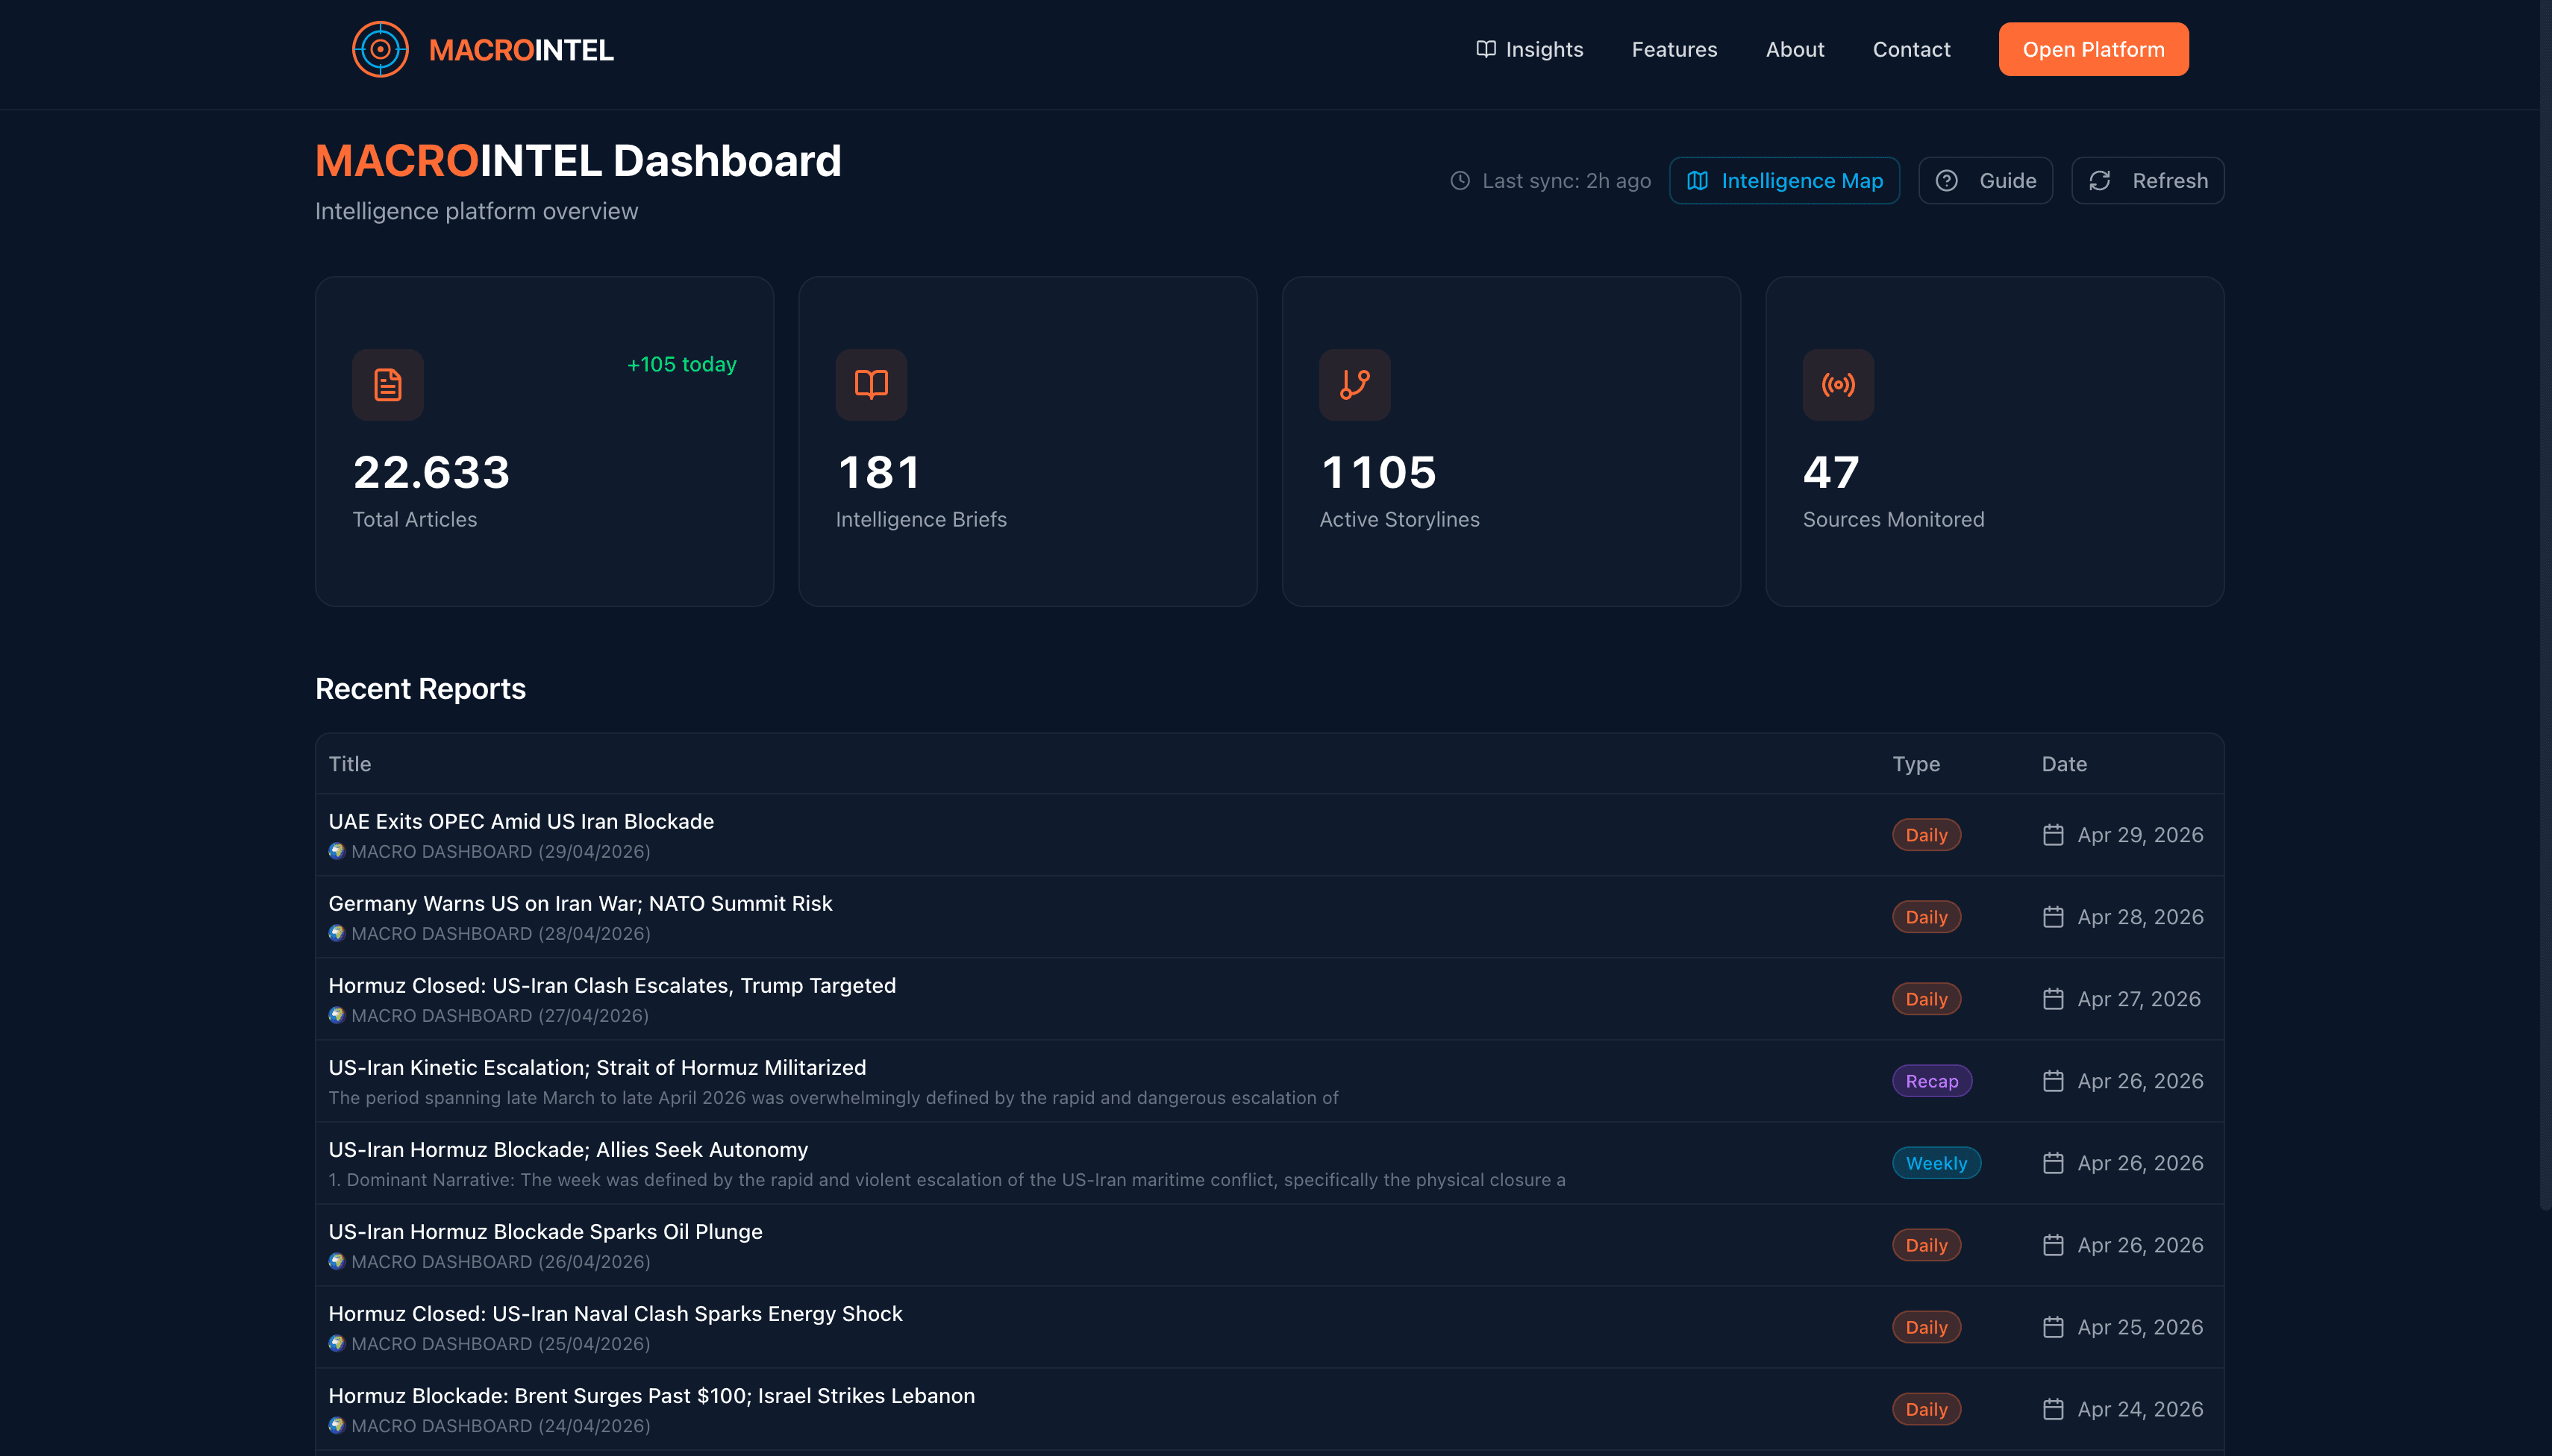Screen dimensions: 2552x1456
Task: Click globe icon beside MACRO DASHBOARD (24/04/2026)
Action: tap(337, 1425)
